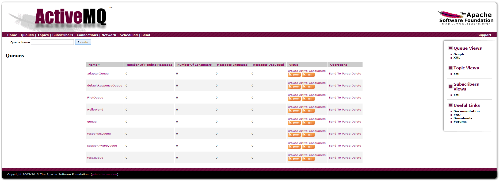
Task: Open the XML link under Topic Views
Action: click(457, 74)
